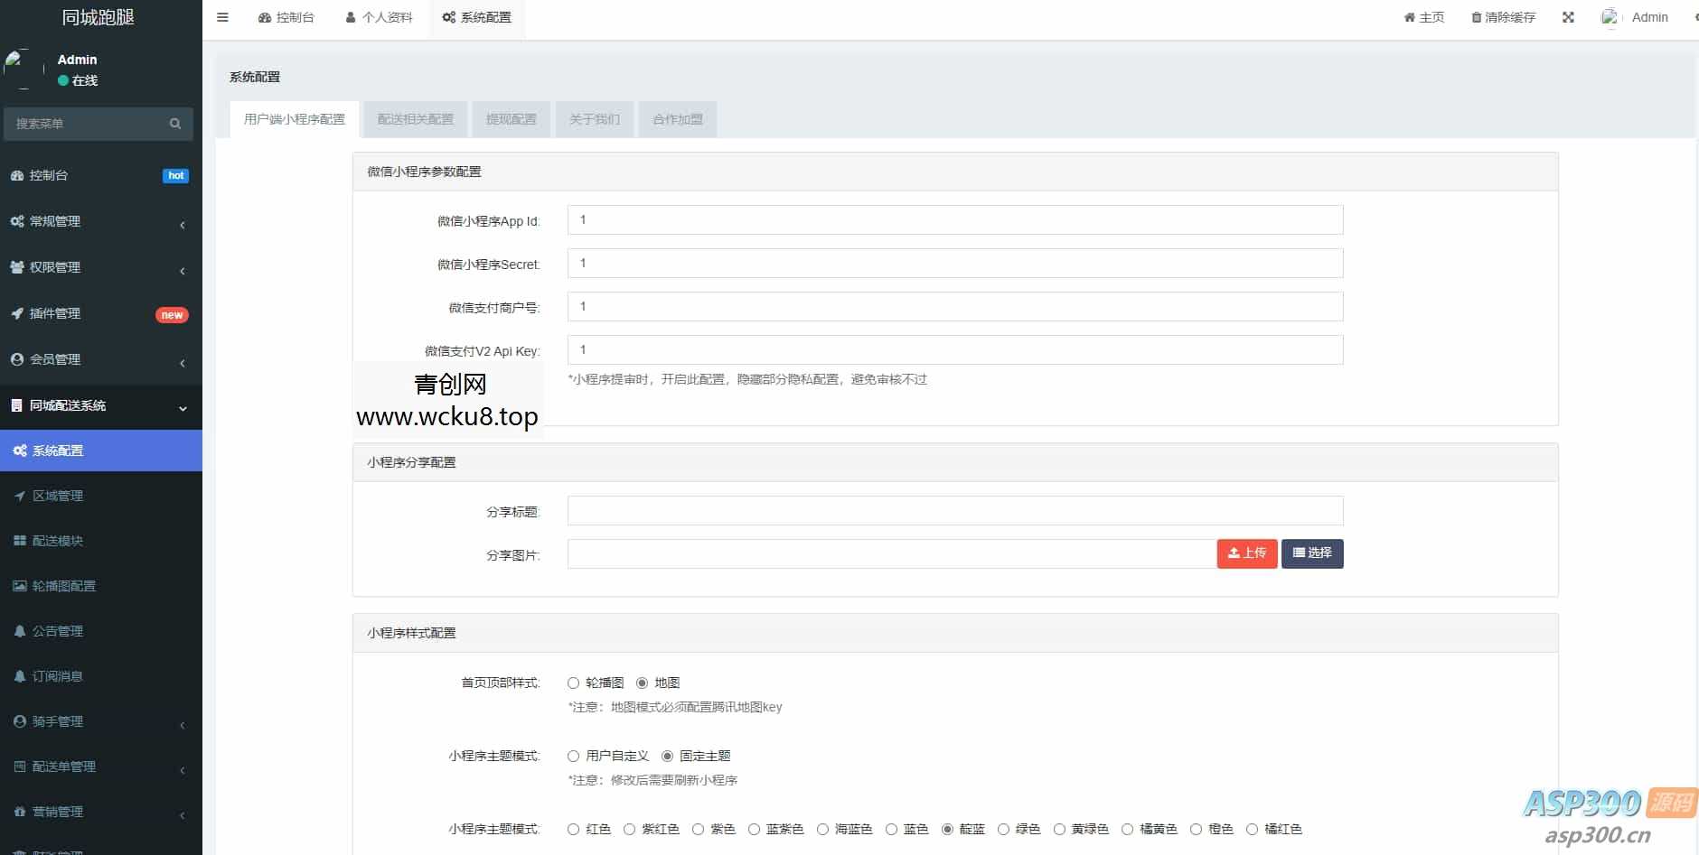Click the fullscreen icon in the top bar

click(1569, 16)
